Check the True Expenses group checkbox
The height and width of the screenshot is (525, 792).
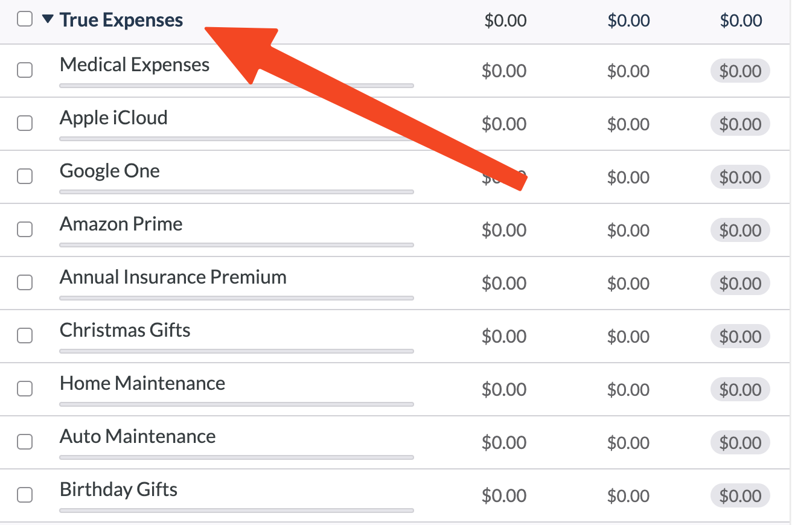pos(24,19)
